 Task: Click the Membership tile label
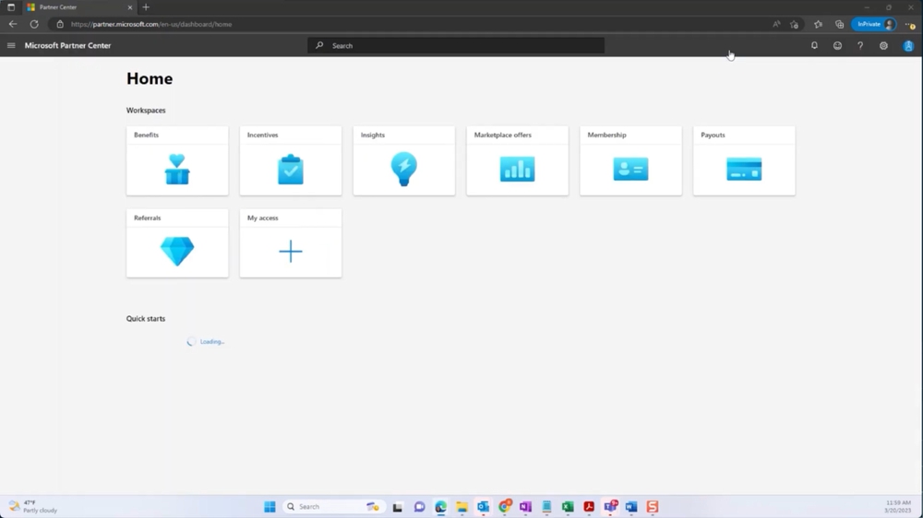point(607,135)
